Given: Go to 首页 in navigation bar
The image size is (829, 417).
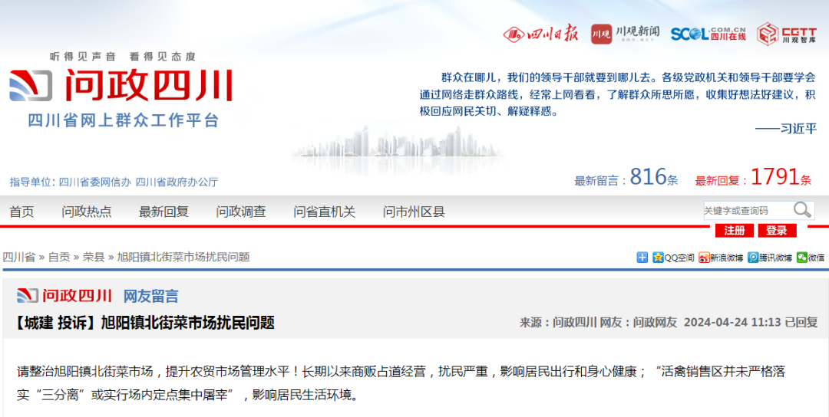Looking at the screenshot, I should point(21,212).
